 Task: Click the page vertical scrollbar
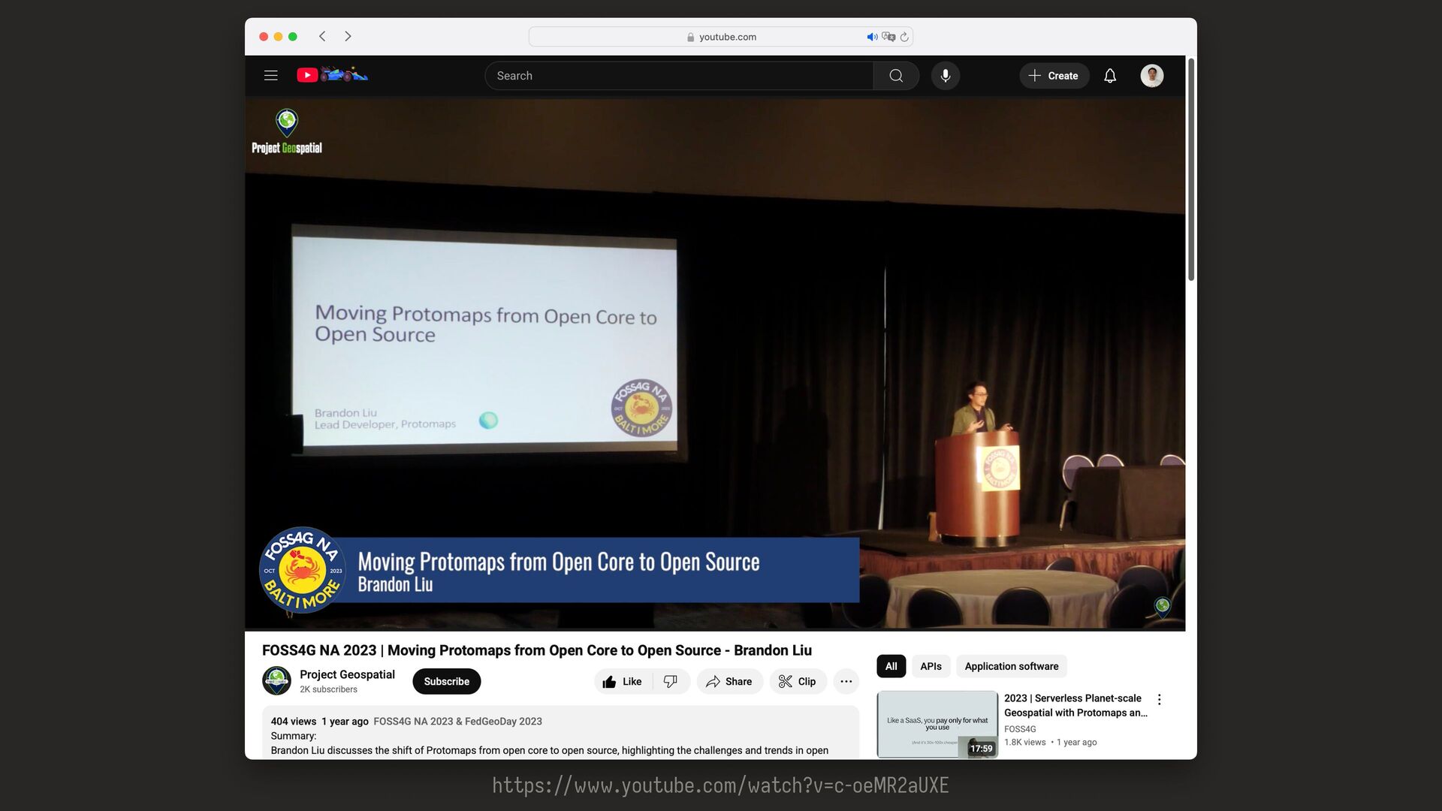click(1191, 170)
